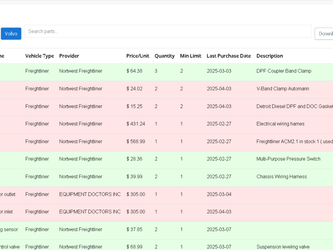Click the $ 15.25 price cell
Viewport: 333px width, 250px height.
(x=134, y=106)
